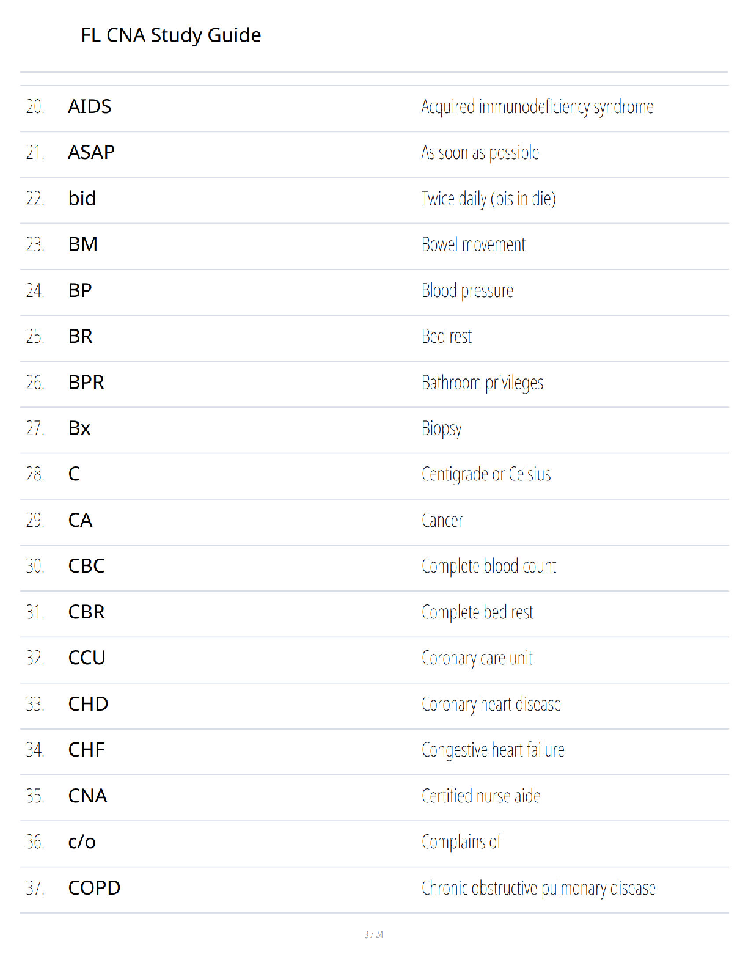This screenshot has height=968, width=748.
Task: Click the BM abbreviation entry
Action: (x=83, y=244)
